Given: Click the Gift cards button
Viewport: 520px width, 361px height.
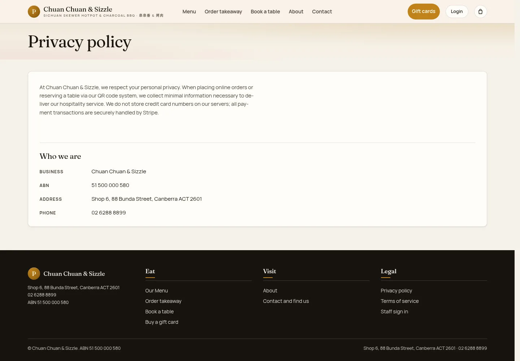Looking at the screenshot, I should click(x=424, y=12).
